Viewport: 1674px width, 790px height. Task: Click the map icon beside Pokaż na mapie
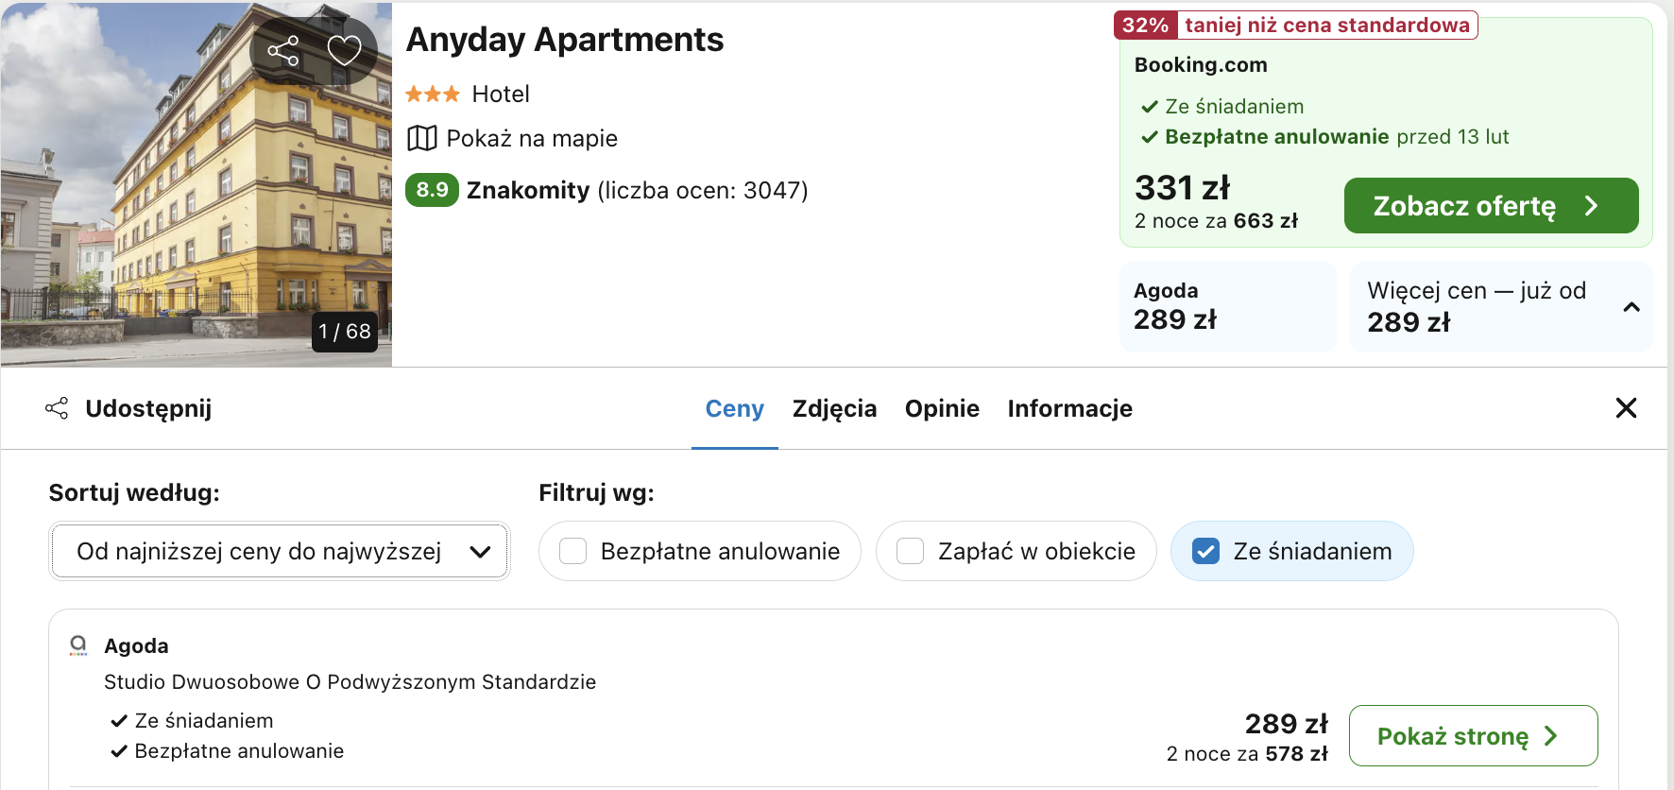coord(421,138)
